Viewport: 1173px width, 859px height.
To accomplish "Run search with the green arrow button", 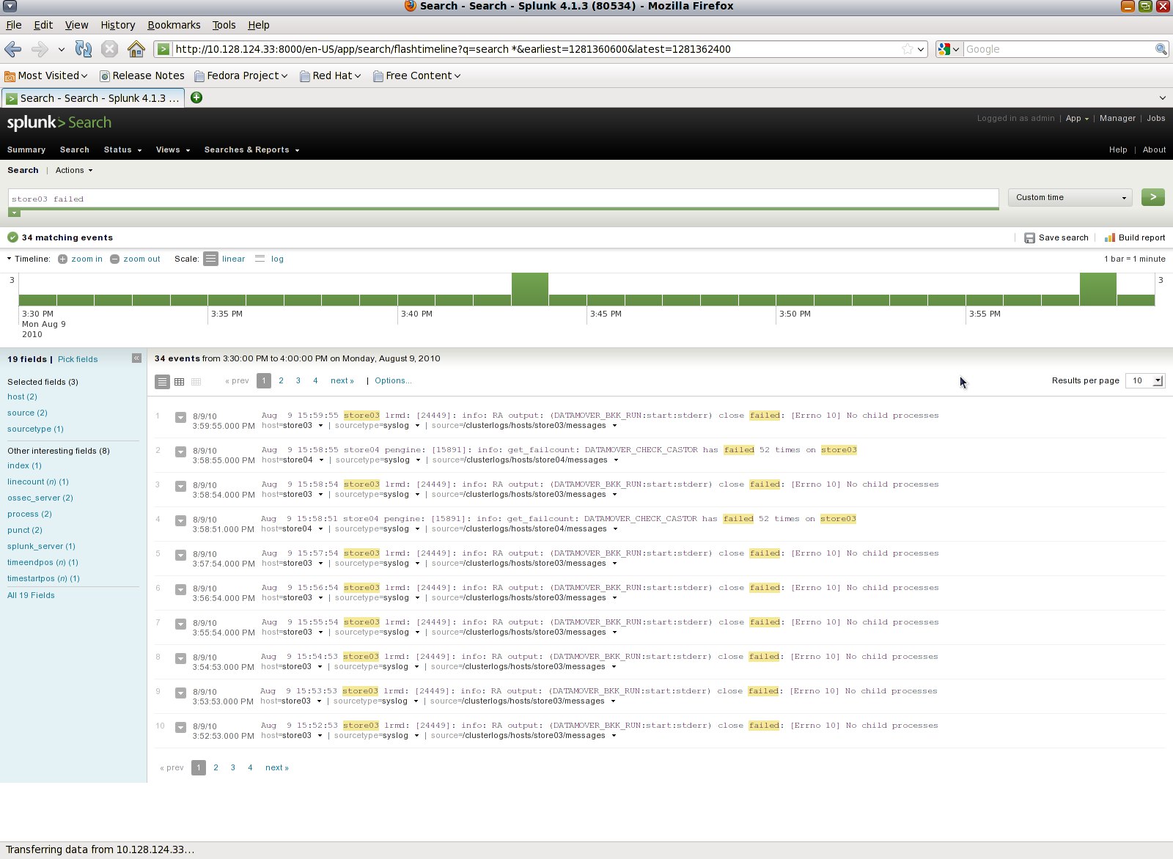I will (1152, 197).
